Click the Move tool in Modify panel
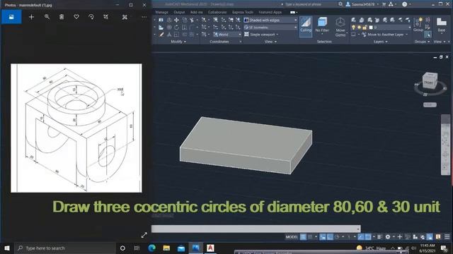 (176, 20)
